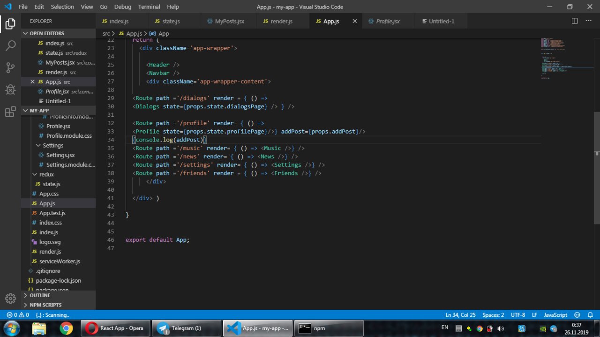Viewport: 600px width, 337px height.
Task: Click the notifications bell in status bar
Action: click(x=589, y=315)
